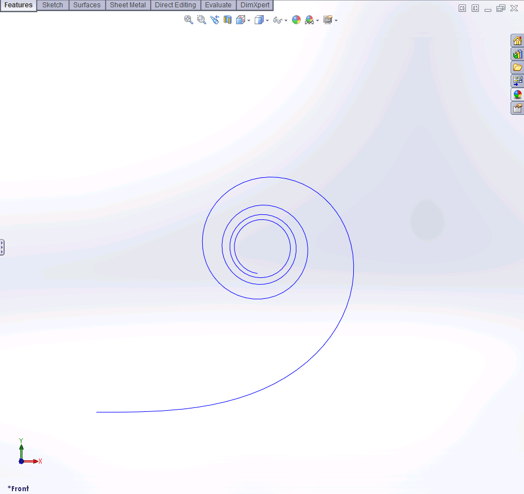
Task: Select the Evaluate tab
Action: pyautogui.click(x=218, y=5)
